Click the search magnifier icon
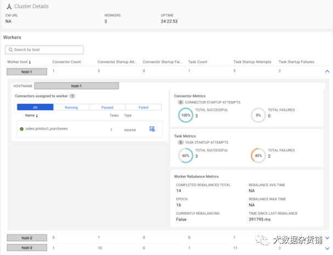333x255 pixels. pos(10,50)
